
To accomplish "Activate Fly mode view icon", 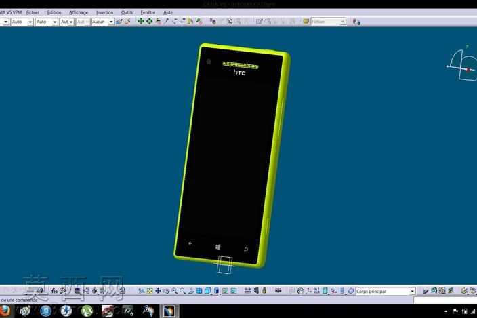I will pos(142,291).
